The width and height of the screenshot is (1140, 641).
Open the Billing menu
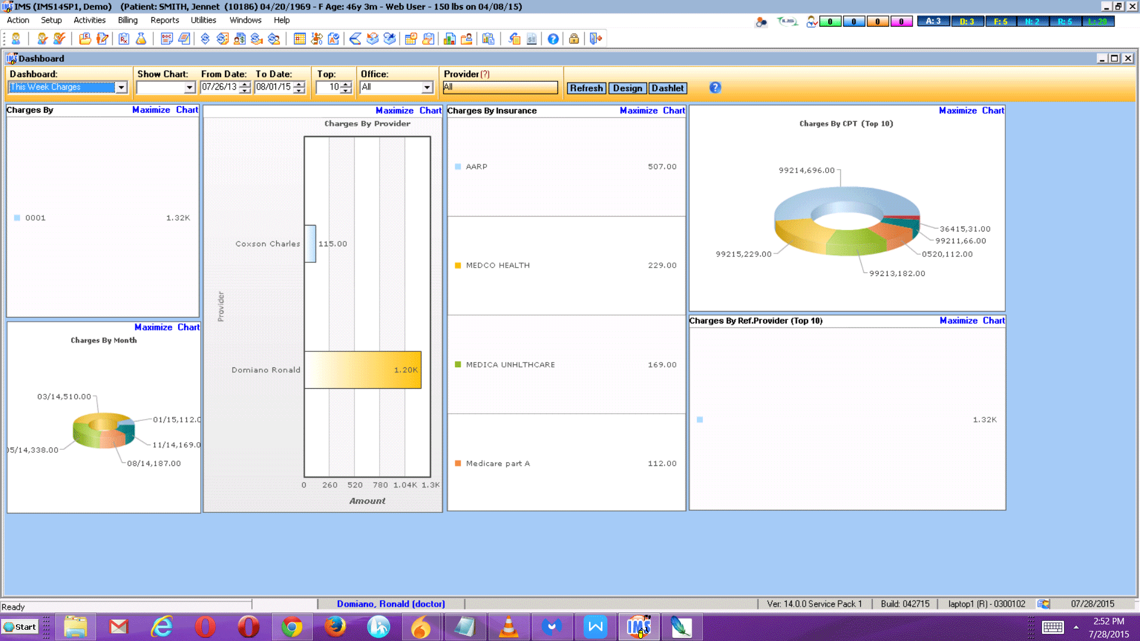click(x=128, y=20)
